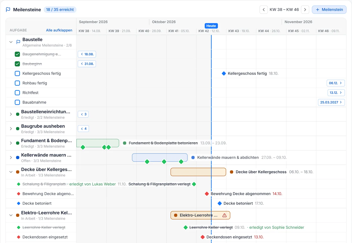
Task: Collapse the Decke über Kellergeschoss task
Action: coord(11,172)
